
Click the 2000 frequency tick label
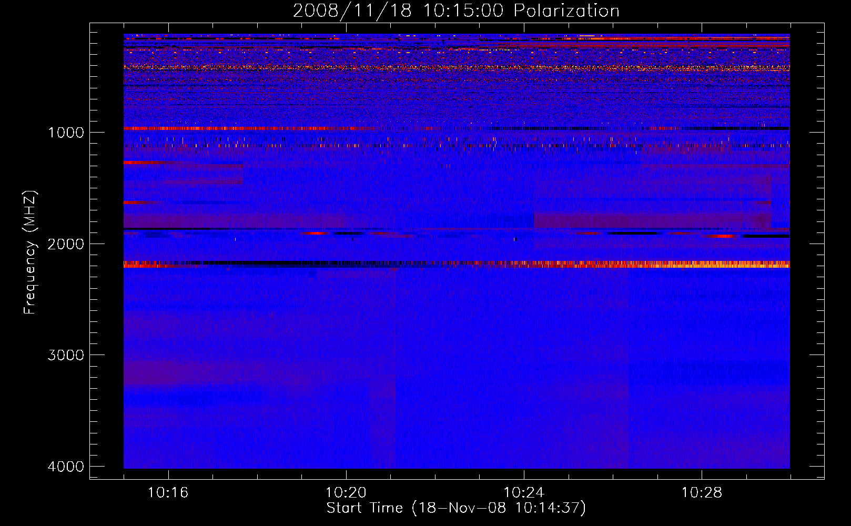[x=66, y=244]
